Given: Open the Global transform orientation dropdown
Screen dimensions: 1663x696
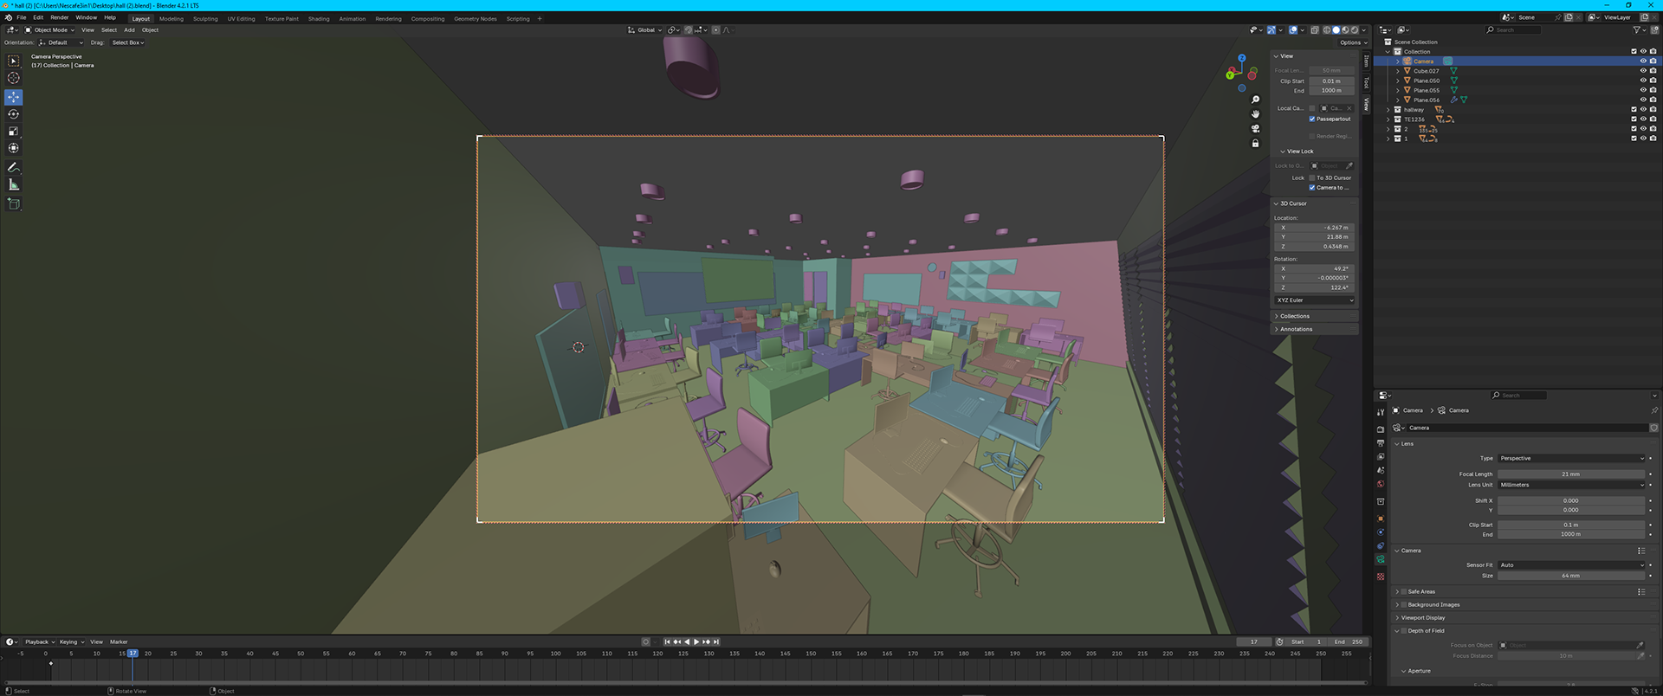Looking at the screenshot, I should tap(645, 30).
